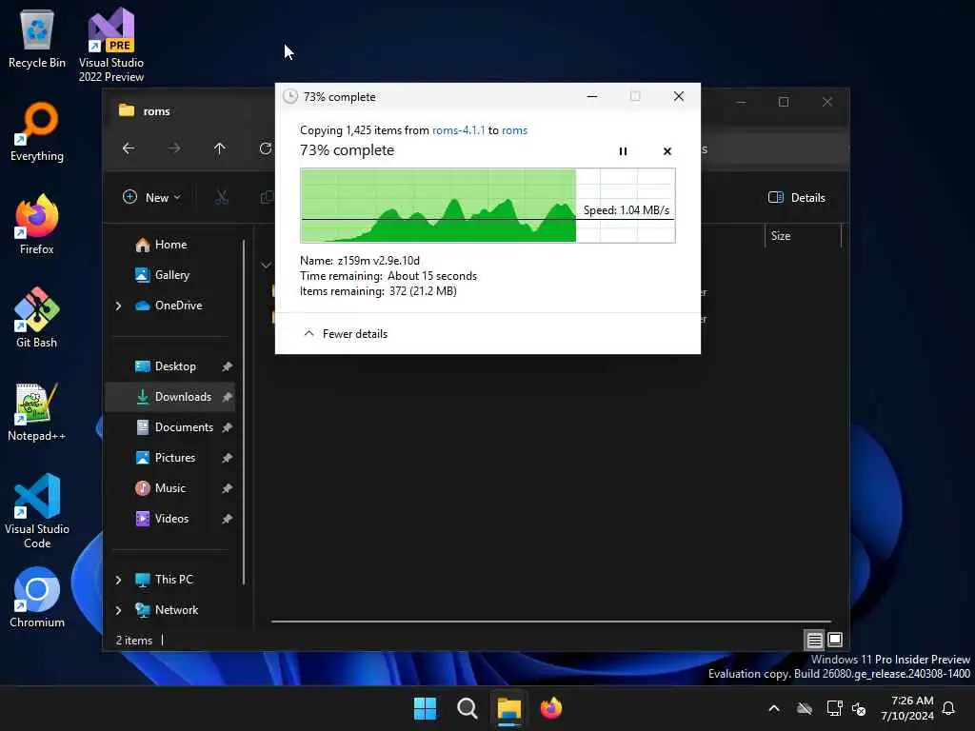This screenshot has height=731, width=975.
Task: Open the Everything search shortcut
Action: click(x=37, y=131)
